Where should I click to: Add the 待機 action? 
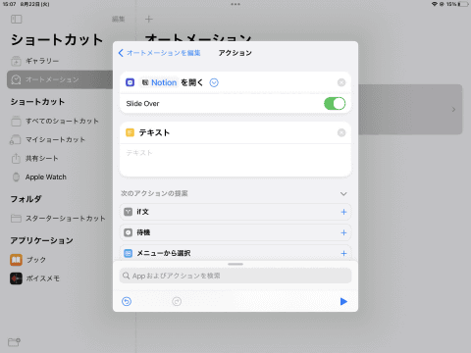pyautogui.click(x=343, y=232)
